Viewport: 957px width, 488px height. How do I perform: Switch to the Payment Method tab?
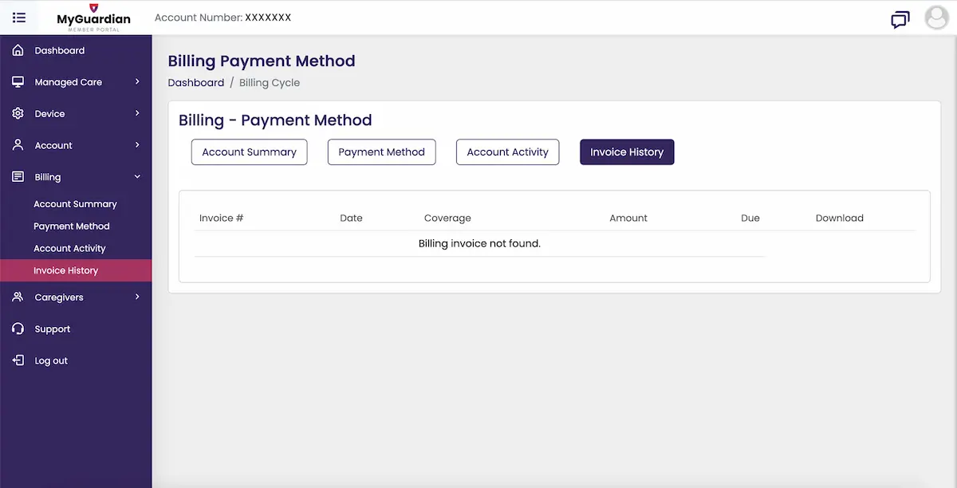point(381,152)
